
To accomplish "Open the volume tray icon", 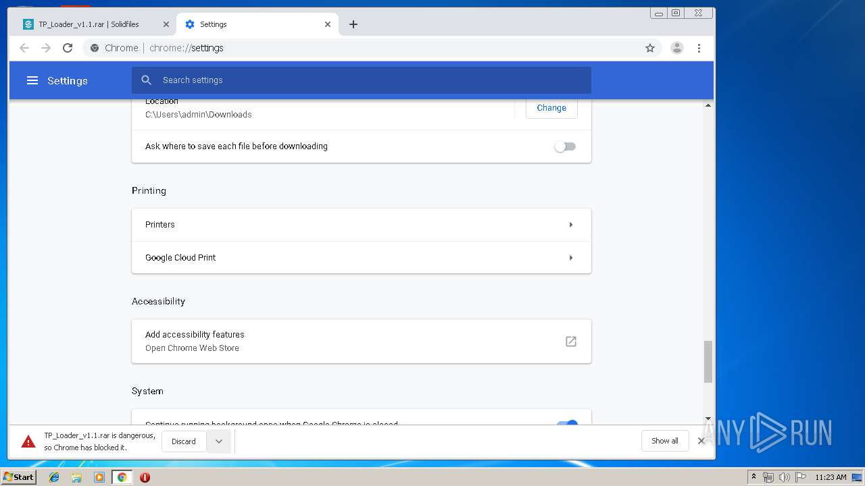I will [785, 477].
